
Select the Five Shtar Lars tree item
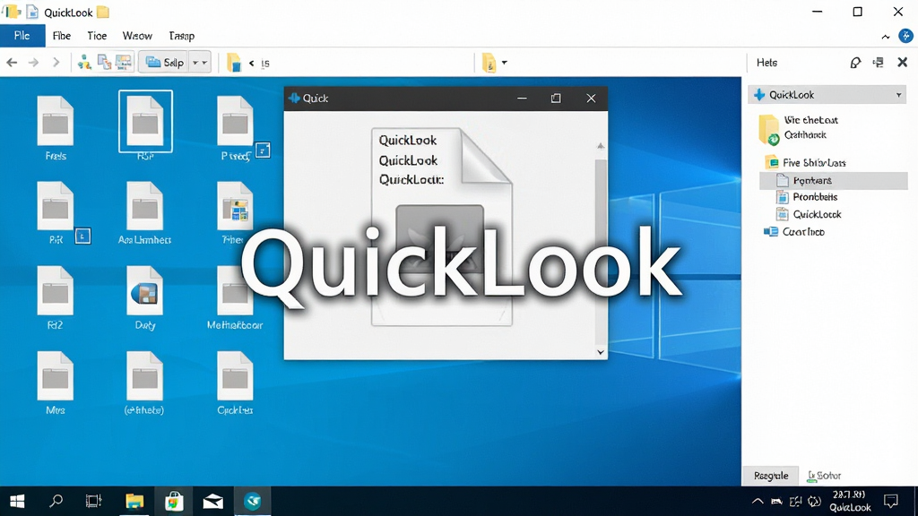click(806, 163)
